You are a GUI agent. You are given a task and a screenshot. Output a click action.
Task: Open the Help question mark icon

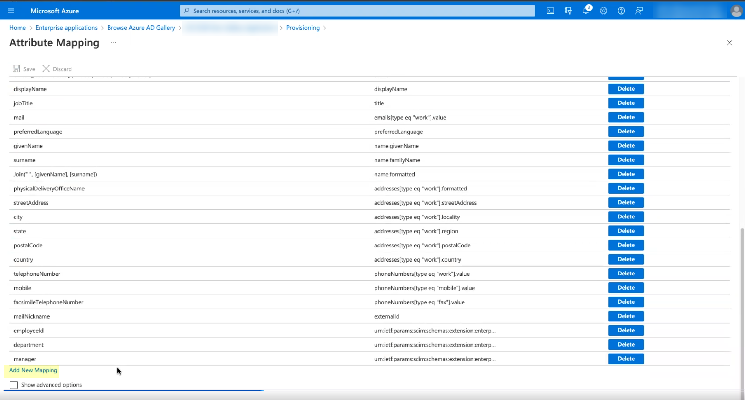[x=621, y=11]
